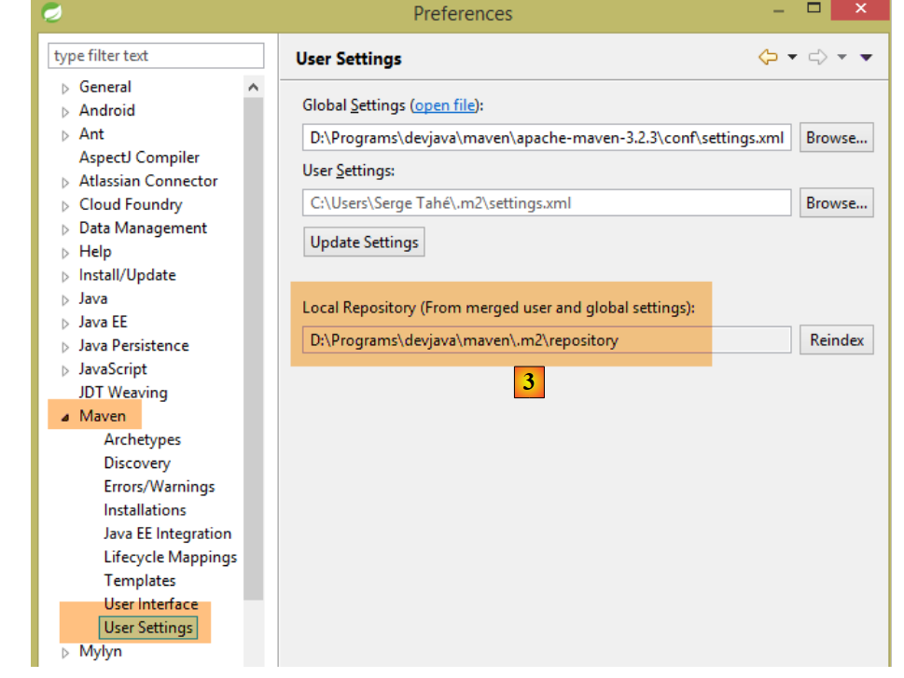Open the Installations preference page

pos(145,510)
